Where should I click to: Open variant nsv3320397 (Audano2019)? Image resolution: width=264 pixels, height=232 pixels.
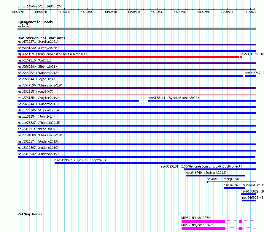coord(38,148)
